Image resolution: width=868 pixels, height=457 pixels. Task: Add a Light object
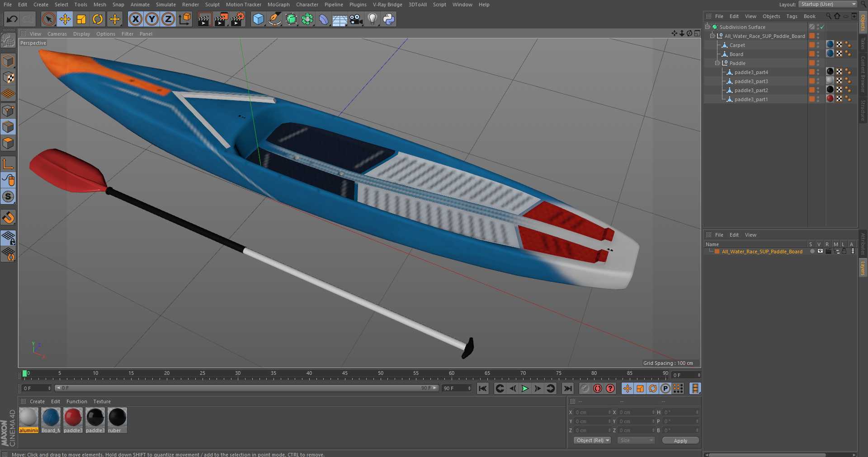point(373,19)
